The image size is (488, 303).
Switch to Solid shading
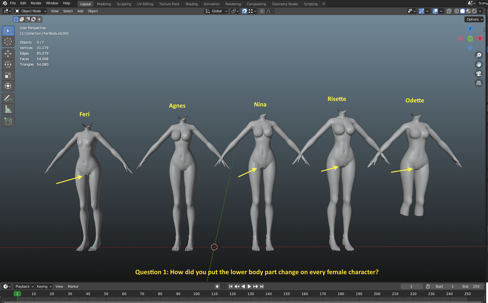(x=463, y=11)
